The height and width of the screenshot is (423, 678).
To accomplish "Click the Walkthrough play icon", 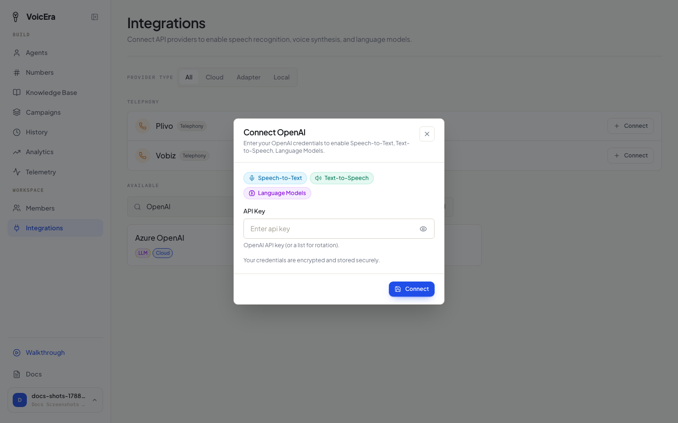I will point(16,352).
